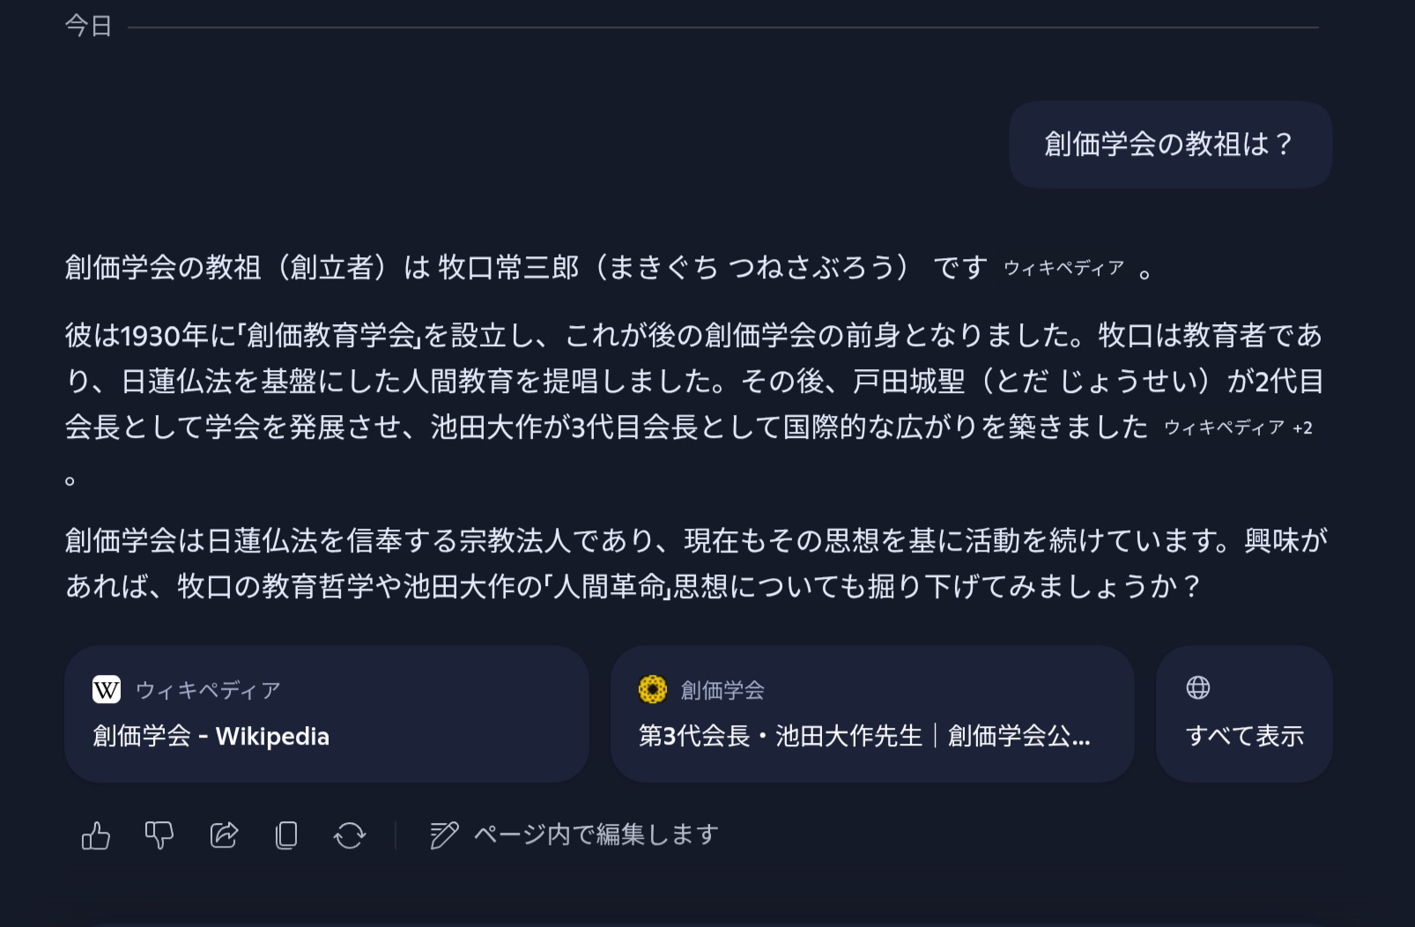1415x927 pixels.
Task: Like the response with thumbs up
Action: (x=96, y=834)
